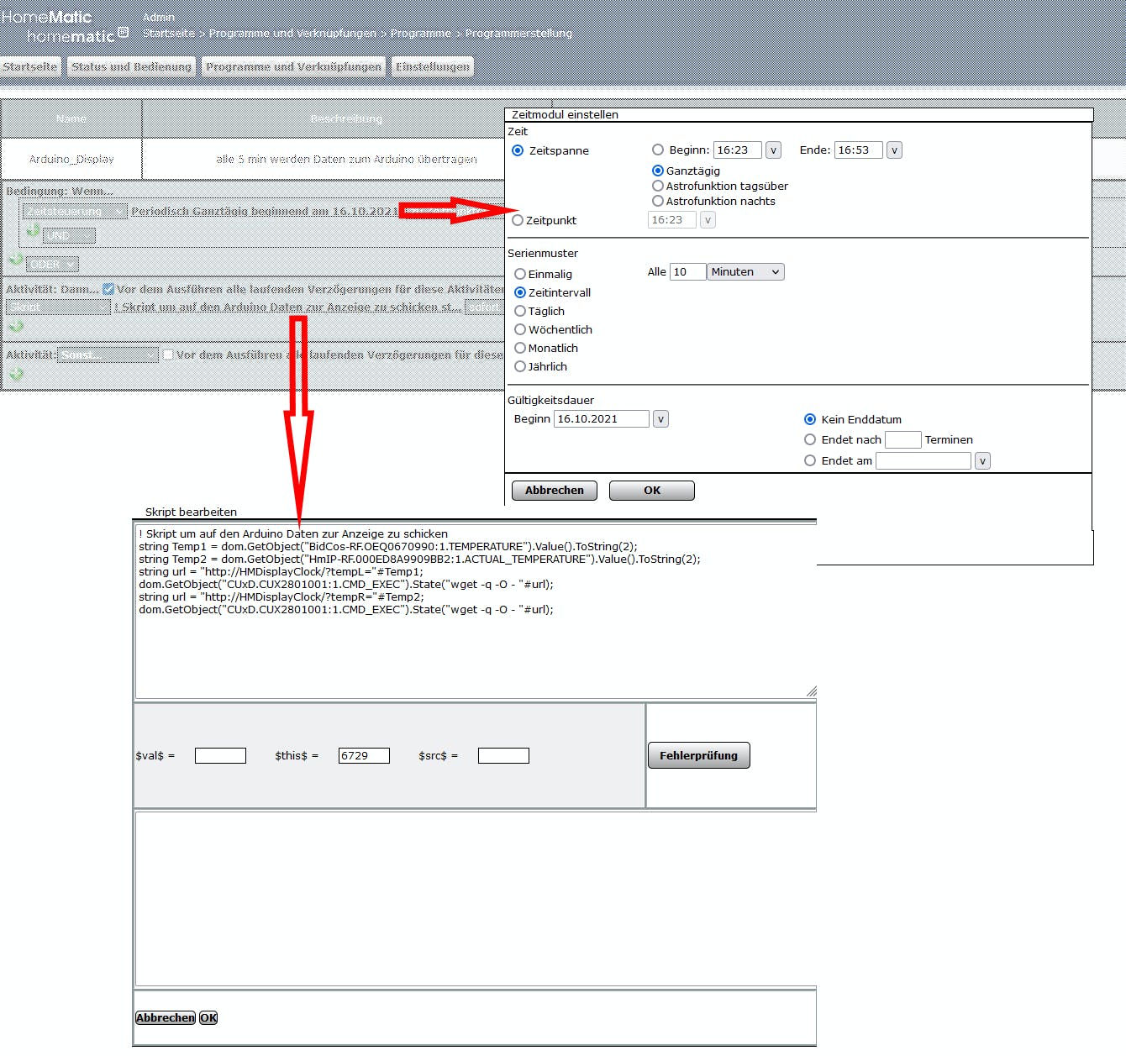1126x1056 pixels.
Task: Focus the $this$ field showing 6729
Action: tap(364, 755)
